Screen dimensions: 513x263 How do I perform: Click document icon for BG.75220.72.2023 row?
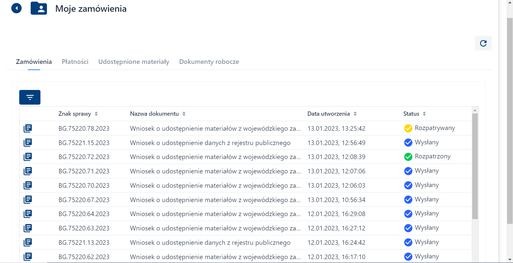pos(28,157)
